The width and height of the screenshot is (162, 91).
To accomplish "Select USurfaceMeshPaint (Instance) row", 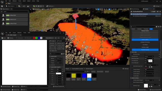I will [146, 14].
